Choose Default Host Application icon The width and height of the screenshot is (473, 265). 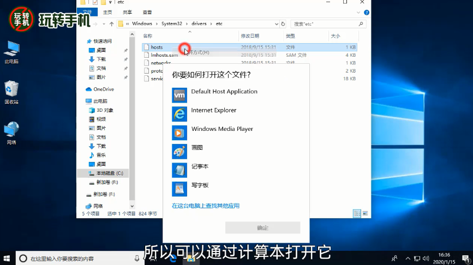(179, 95)
